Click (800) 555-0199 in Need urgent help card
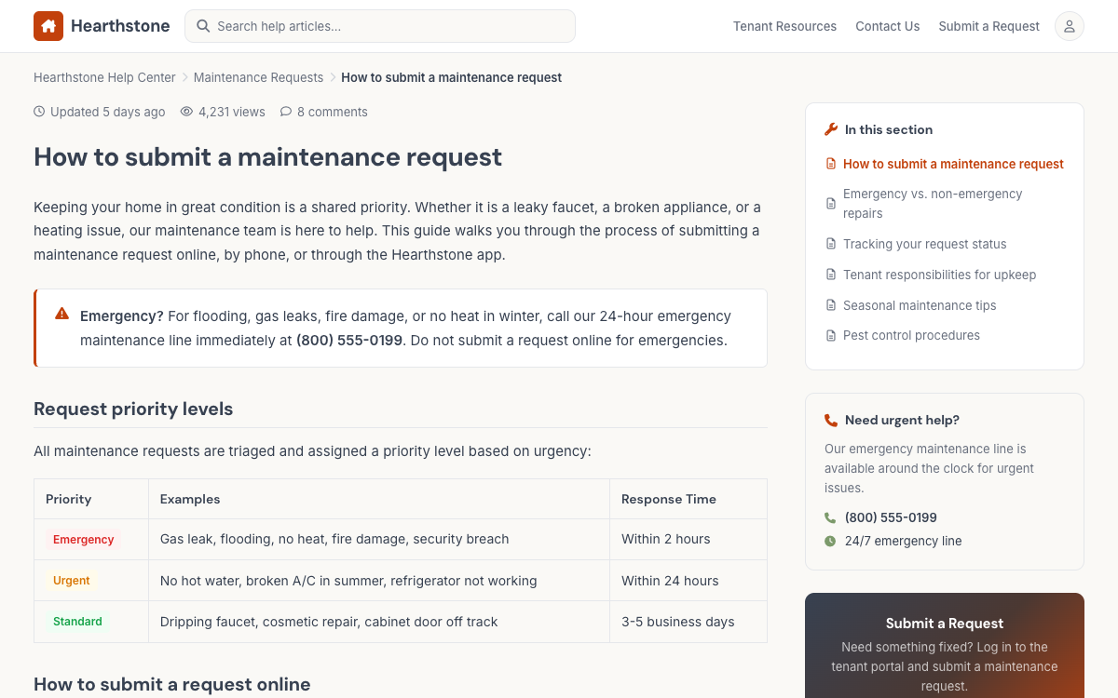The image size is (1118, 698). 891,517
